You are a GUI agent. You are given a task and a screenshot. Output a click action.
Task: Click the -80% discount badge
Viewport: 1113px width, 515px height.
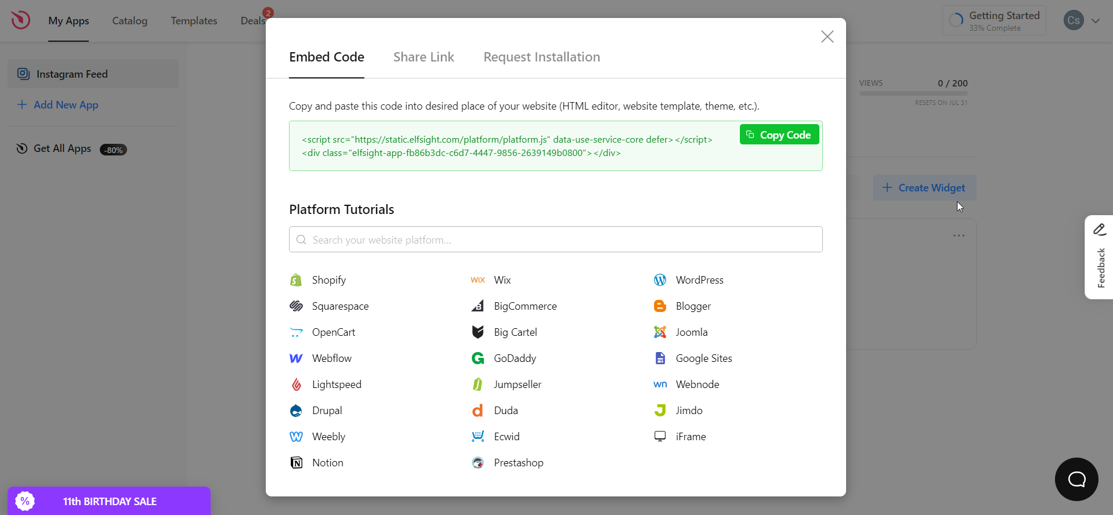click(x=113, y=150)
